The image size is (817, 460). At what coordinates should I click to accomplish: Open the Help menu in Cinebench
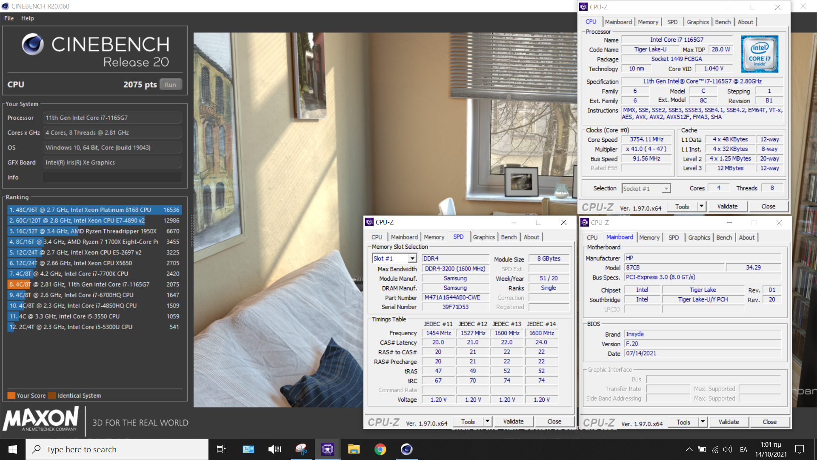coord(28,18)
